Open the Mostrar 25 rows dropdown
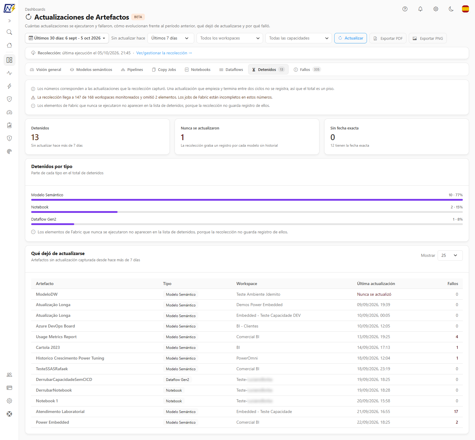Screen dimensions: 475x440 point(450,255)
